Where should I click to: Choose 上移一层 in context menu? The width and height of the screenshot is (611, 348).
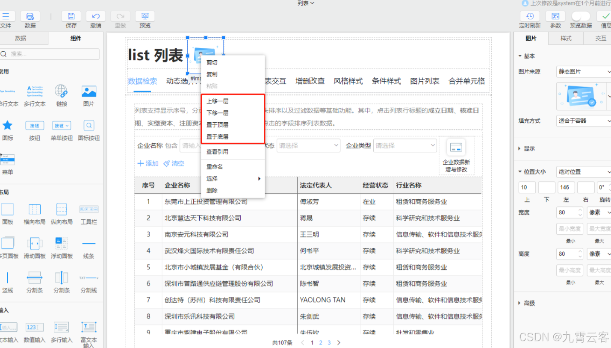pyautogui.click(x=233, y=101)
